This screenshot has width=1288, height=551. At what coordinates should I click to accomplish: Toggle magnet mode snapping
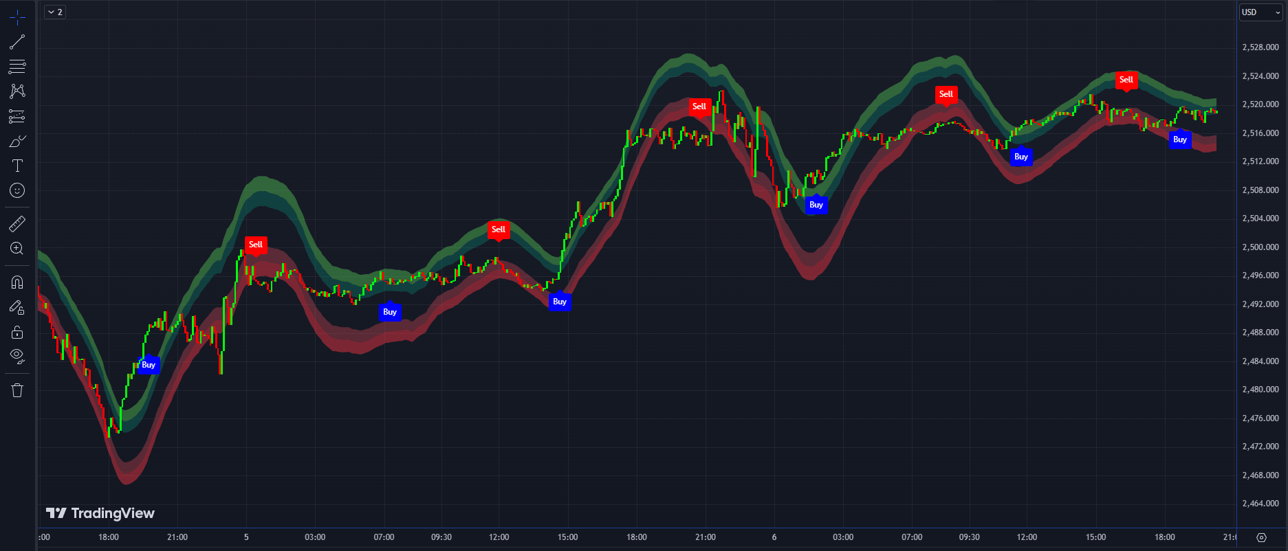pyautogui.click(x=17, y=282)
